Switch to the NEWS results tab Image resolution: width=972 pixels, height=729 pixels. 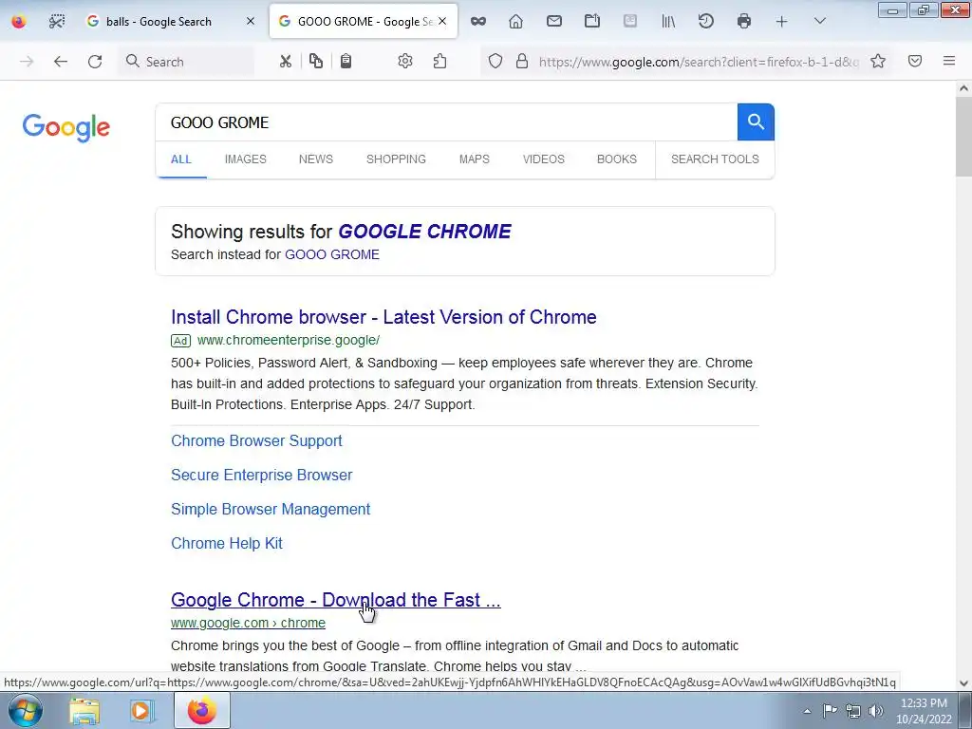pyautogui.click(x=316, y=159)
